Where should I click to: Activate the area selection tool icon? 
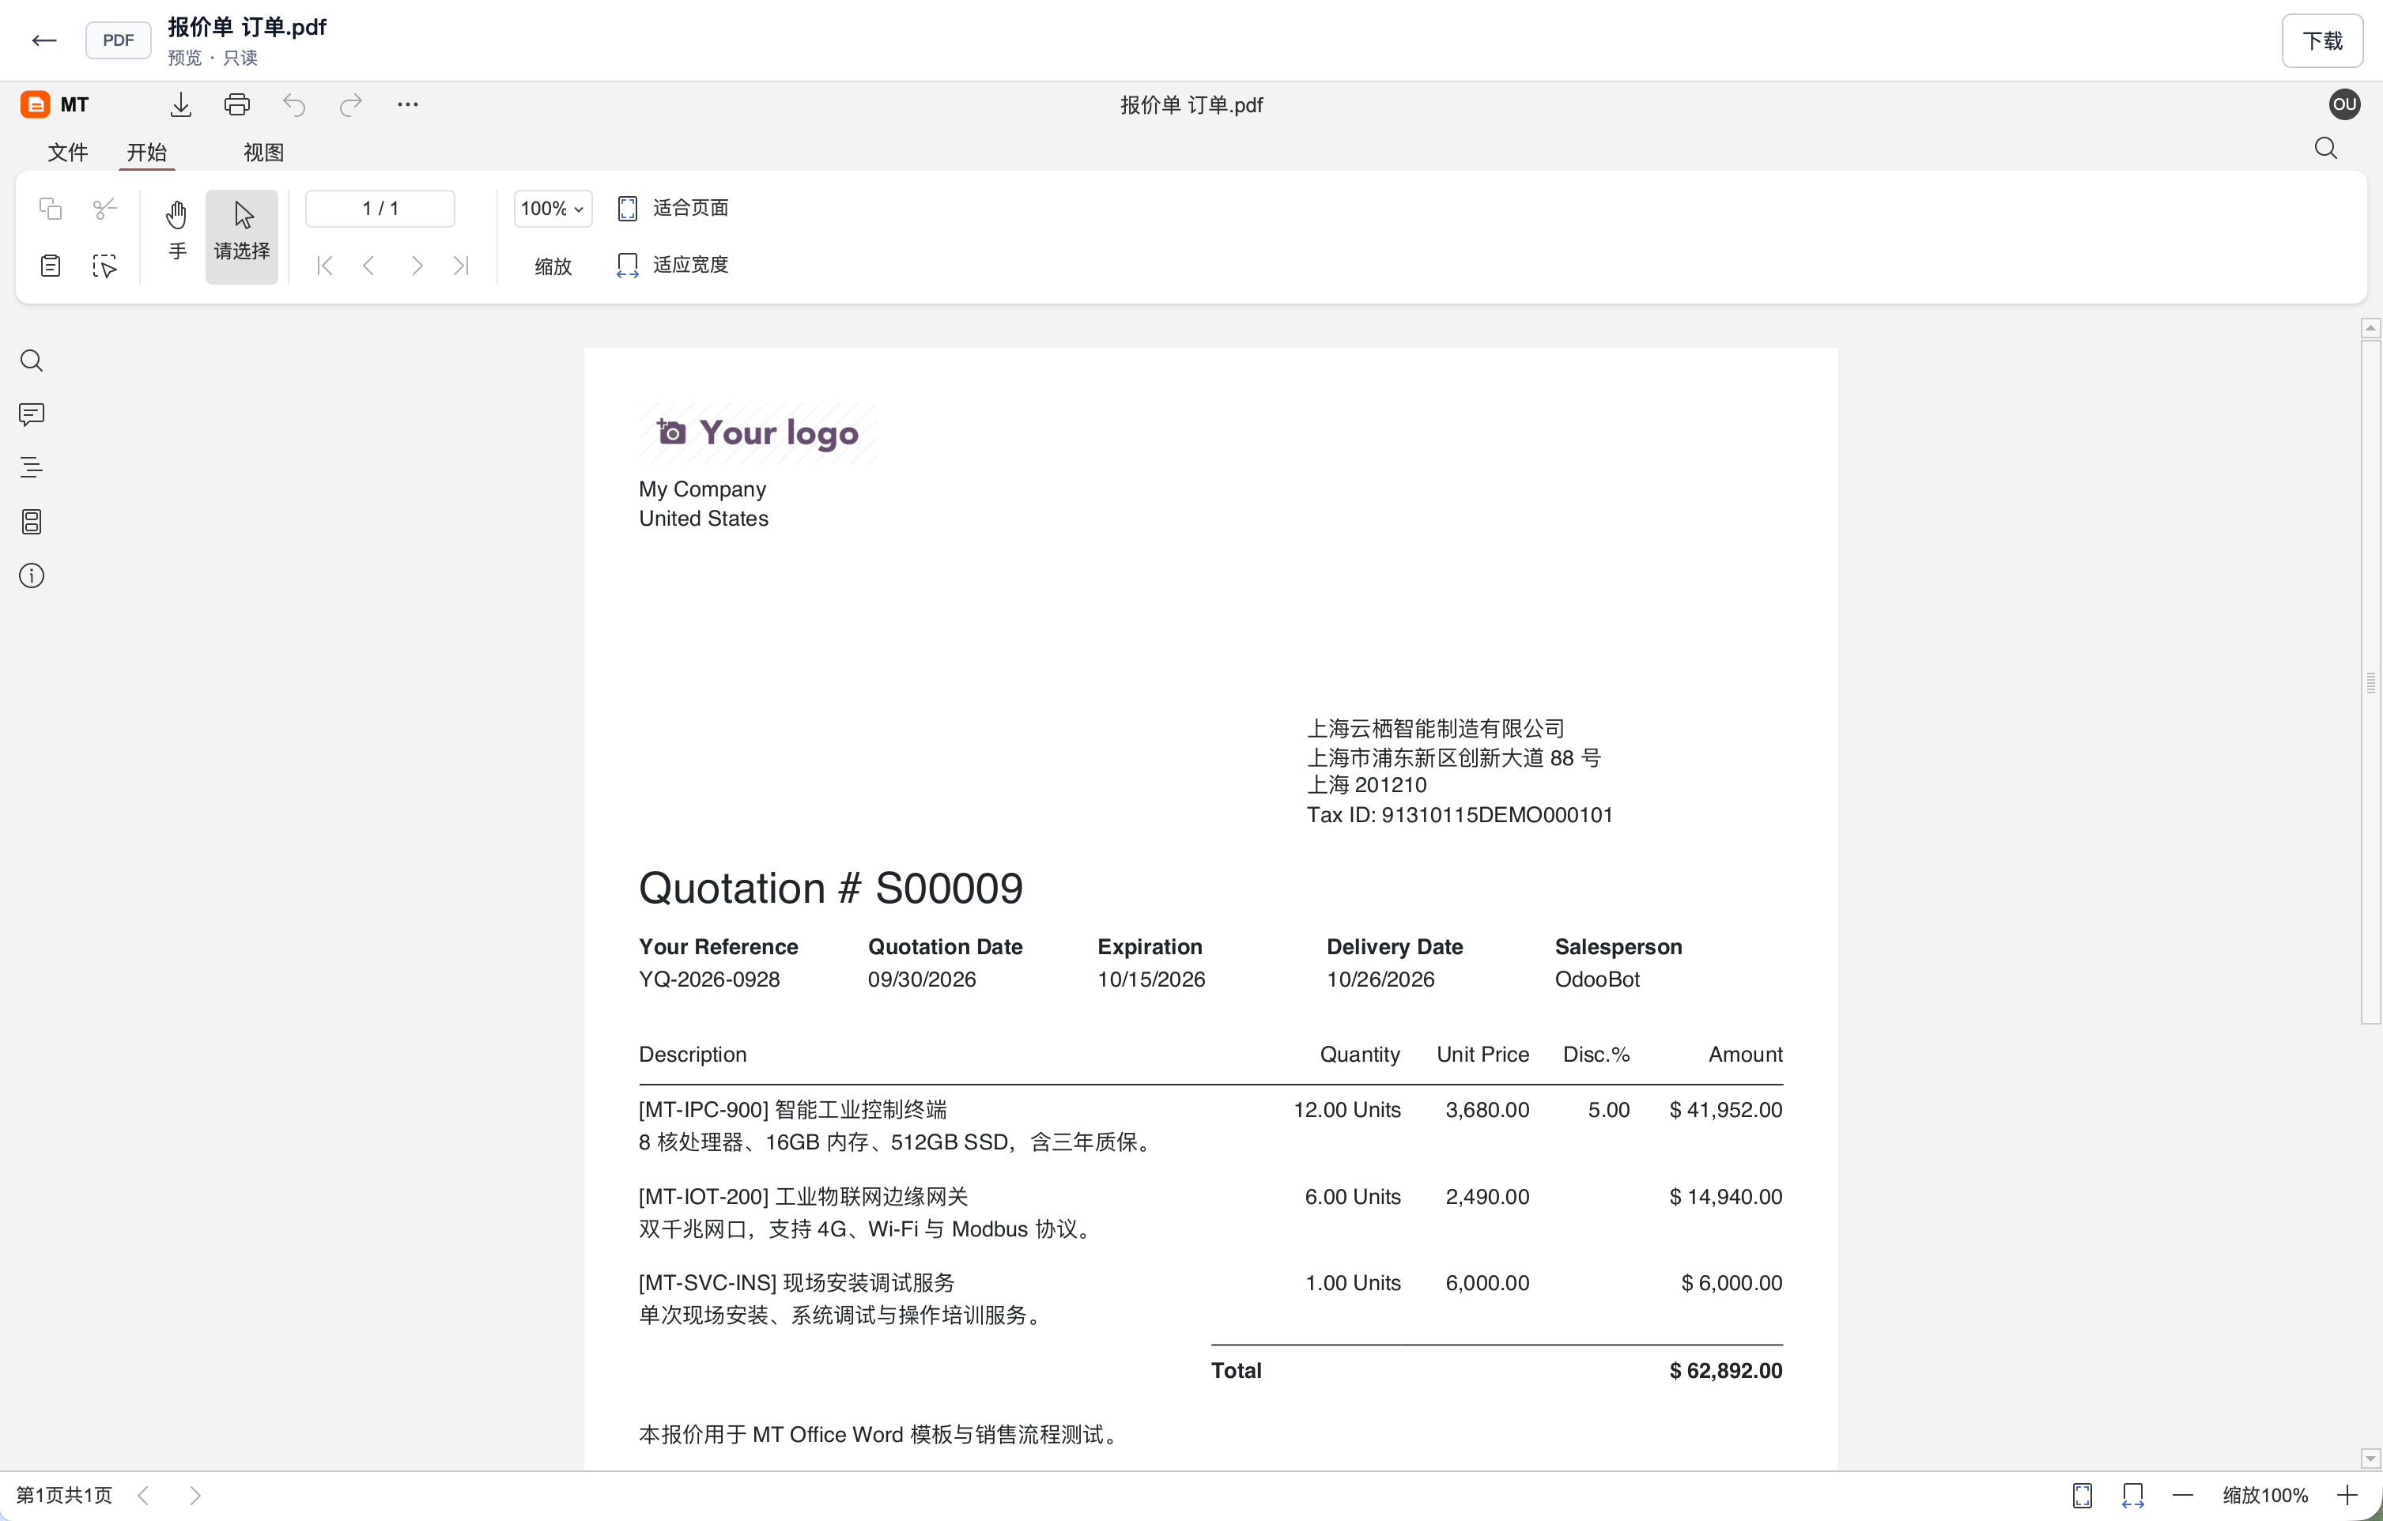(105, 265)
